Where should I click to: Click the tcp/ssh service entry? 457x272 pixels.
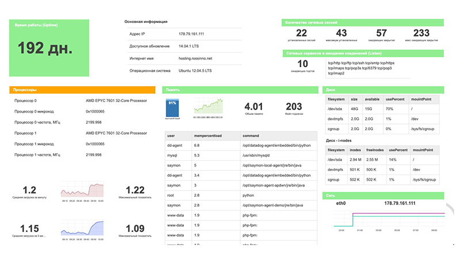click(x=358, y=63)
